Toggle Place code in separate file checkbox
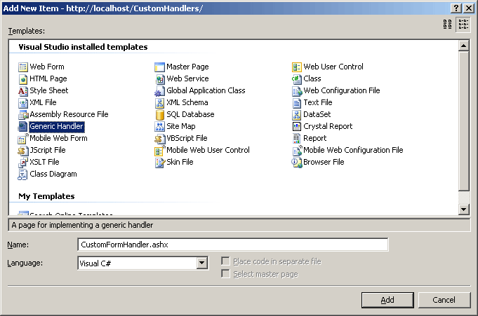478x316 pixels. click(225, 261)
